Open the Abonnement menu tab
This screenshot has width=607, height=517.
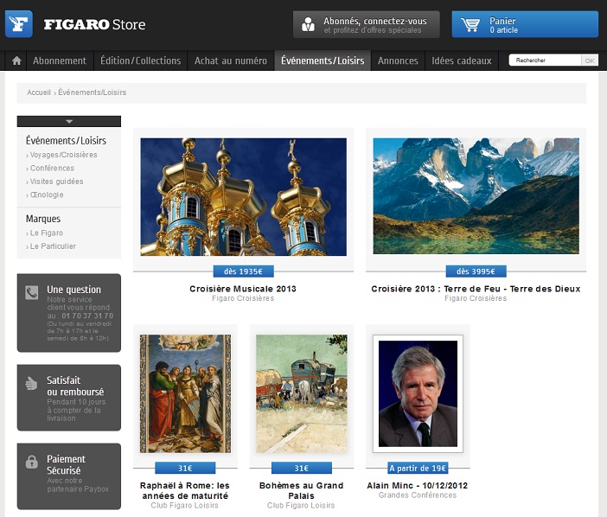60,61
